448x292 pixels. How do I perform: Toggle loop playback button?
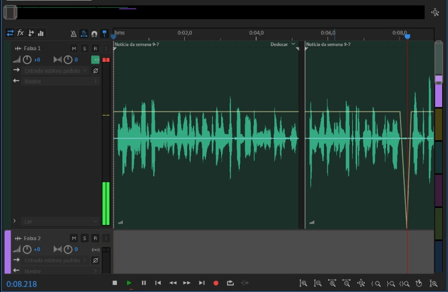coord(230,283)
